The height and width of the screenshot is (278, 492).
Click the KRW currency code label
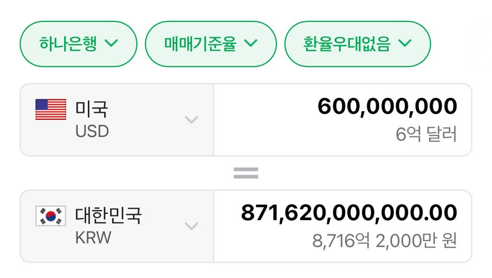(93, 237)
